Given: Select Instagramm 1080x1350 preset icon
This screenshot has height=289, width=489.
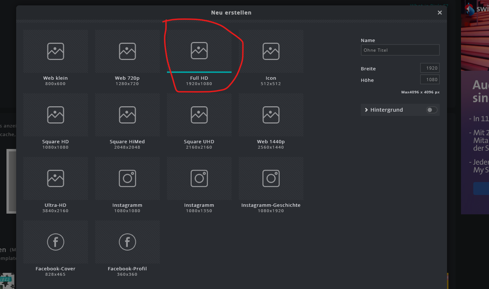Looking at the screenshot, I should pyautogui.click(x=199, y=178).
